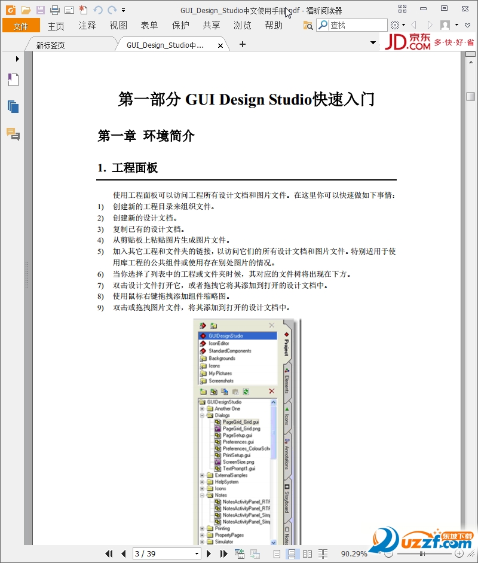Click the undo arrow icon

[x=98, y=10]
